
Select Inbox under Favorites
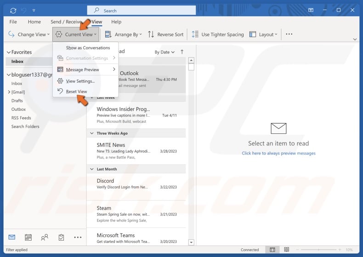29,61
